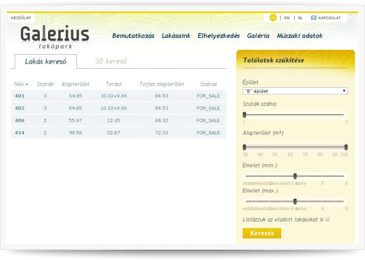Click FOR_SALE status in row 414
Viewport: 365px width, 260px height.
[x=208, y=133]
